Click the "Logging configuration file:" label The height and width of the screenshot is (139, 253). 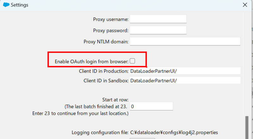coord(100,132)
